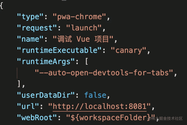Click the false boolean value
This screenshot has width=187, height=125.
click(95, 95)
